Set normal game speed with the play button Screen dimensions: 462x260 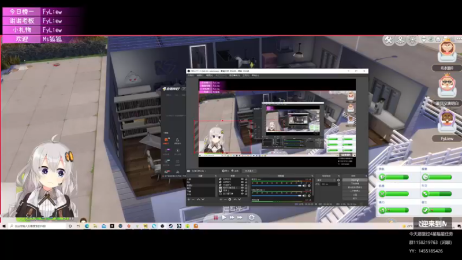click(224, 218)
